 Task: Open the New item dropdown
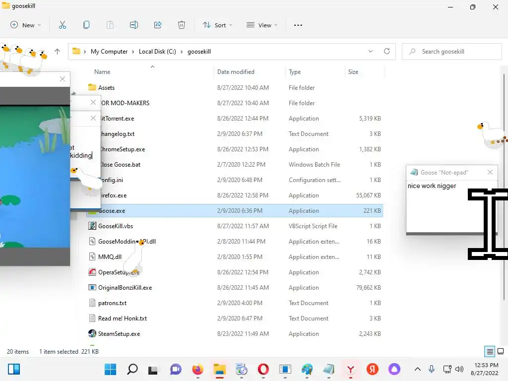[26, 25]
